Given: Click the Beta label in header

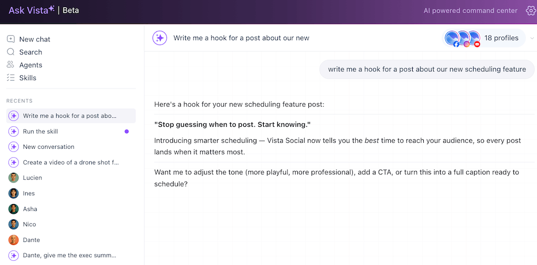Looking at the screenshot, I should (71, 10).
